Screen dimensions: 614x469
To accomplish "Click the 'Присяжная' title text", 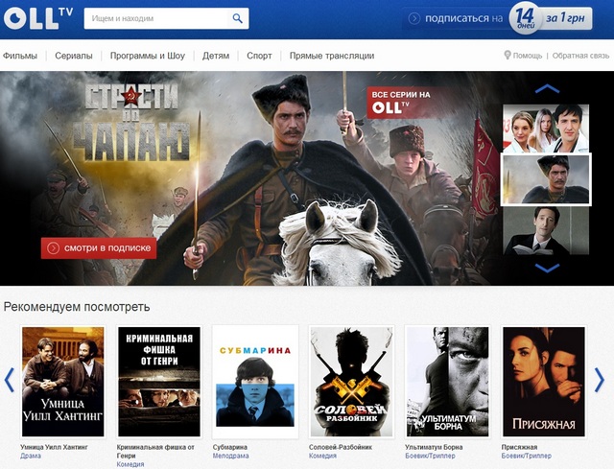I will tap(519, 447).
